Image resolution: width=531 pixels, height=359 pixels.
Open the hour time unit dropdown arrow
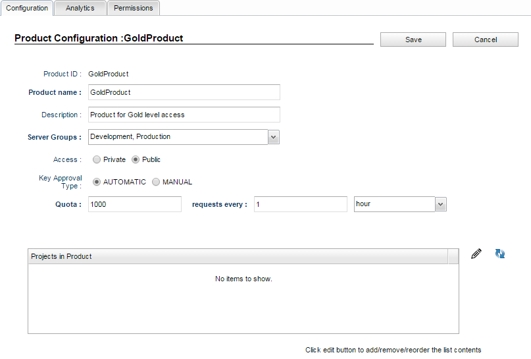click(x=441, y=204)
